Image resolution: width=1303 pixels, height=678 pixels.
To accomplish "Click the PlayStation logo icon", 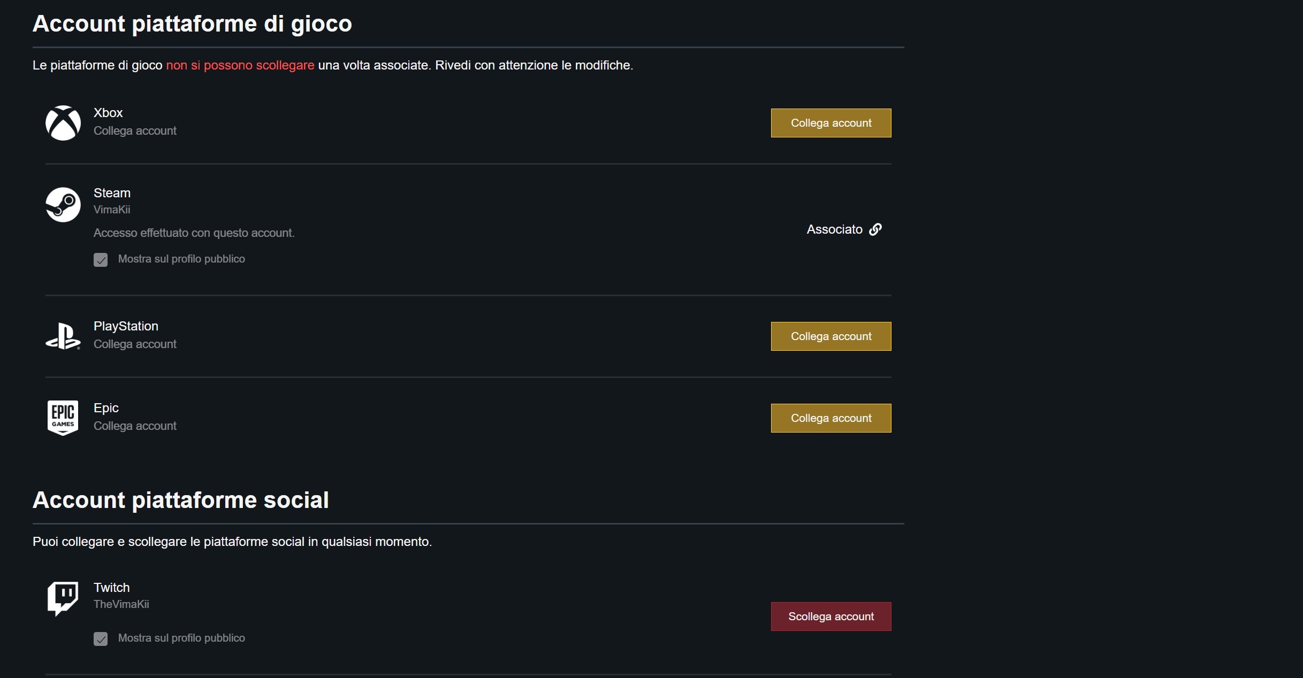I will click(x=63, y=336).
